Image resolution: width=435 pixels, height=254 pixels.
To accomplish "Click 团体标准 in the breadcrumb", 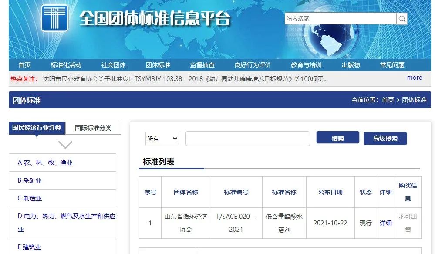I will [x=414, y=100].
